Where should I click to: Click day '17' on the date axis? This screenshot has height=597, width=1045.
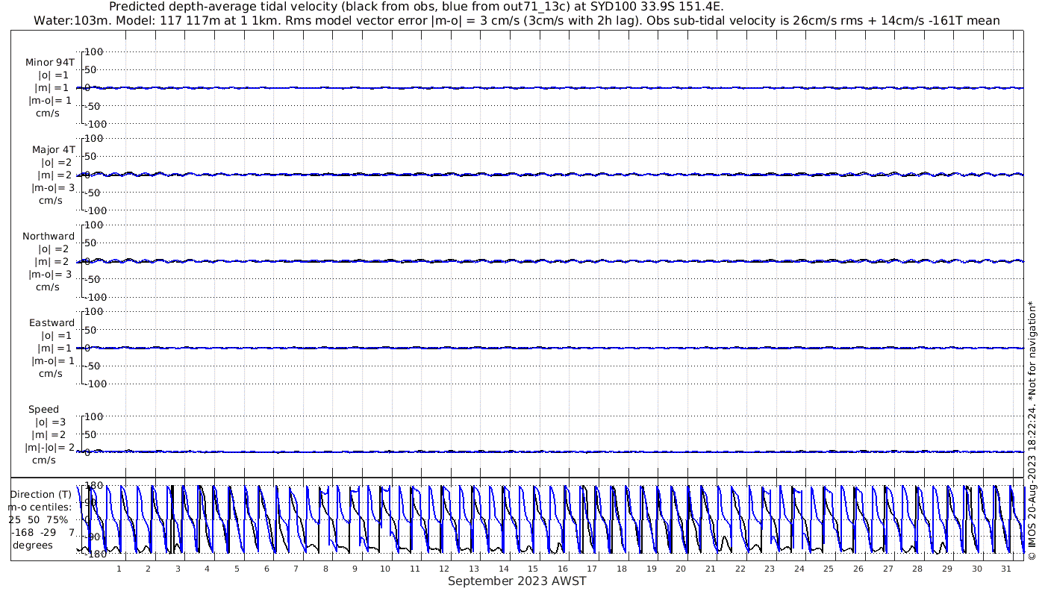[x=592, y=569]
